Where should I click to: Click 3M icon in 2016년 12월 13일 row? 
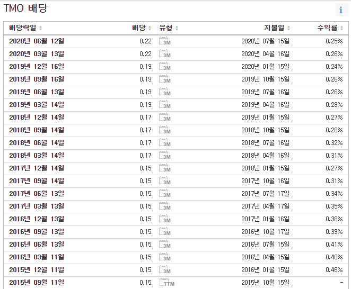pos(165,220)
